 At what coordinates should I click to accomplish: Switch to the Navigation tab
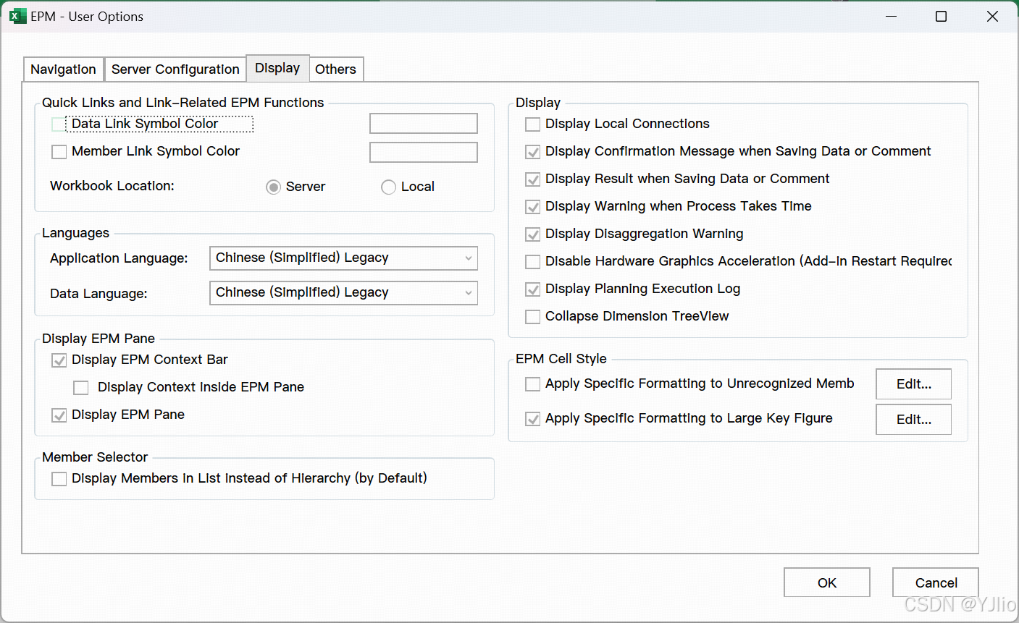coord(63,69)
